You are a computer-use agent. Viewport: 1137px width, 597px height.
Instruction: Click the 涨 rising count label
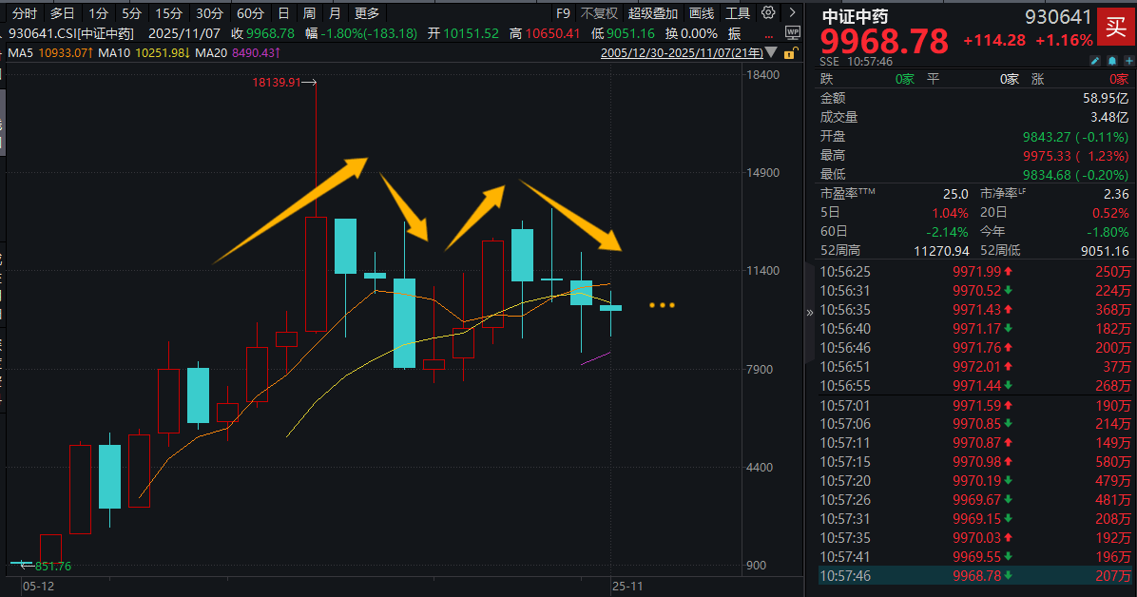tap(1038, 79)
